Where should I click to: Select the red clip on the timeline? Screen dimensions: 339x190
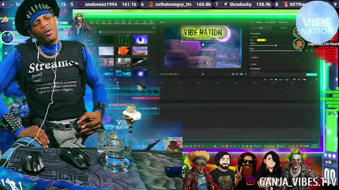point(146,98)
